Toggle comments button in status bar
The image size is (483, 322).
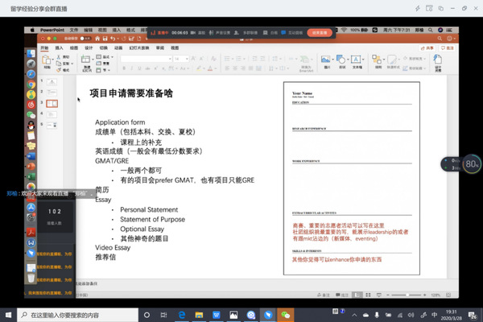pos(342,295)
